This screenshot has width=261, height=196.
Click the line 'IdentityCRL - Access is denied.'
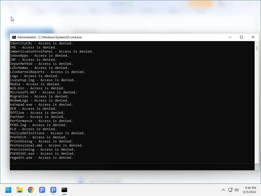[42, 43]
